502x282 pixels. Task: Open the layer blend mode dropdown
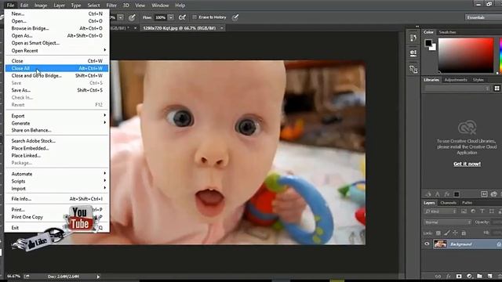pyautogui.click(x=448, y=222)
